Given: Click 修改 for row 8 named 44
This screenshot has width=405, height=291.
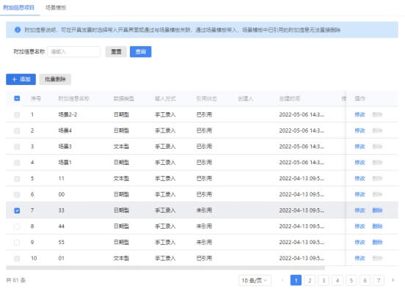Looking at the screenshot, I should [x=360, y=226].
